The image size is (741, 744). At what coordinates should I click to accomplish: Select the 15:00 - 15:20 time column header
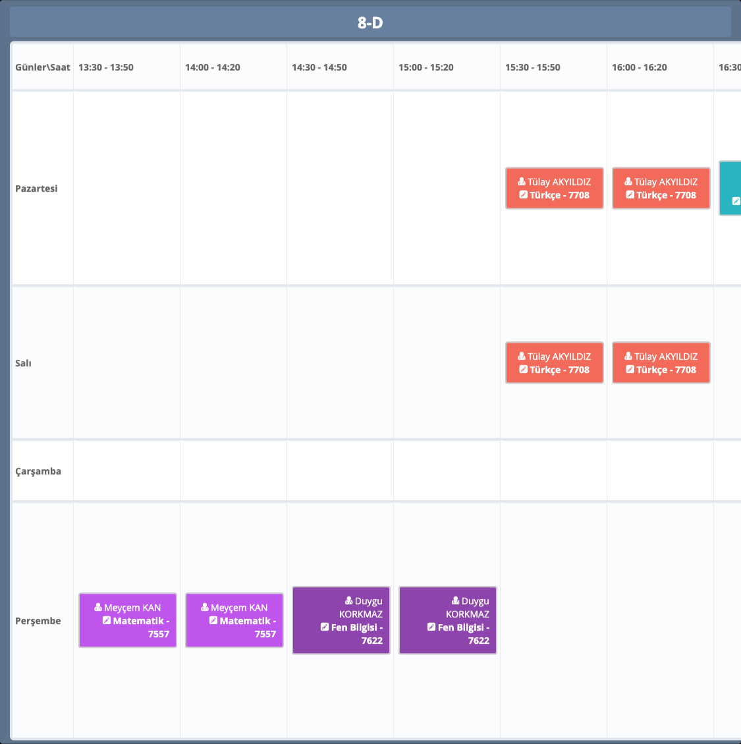tap(426, 67)
